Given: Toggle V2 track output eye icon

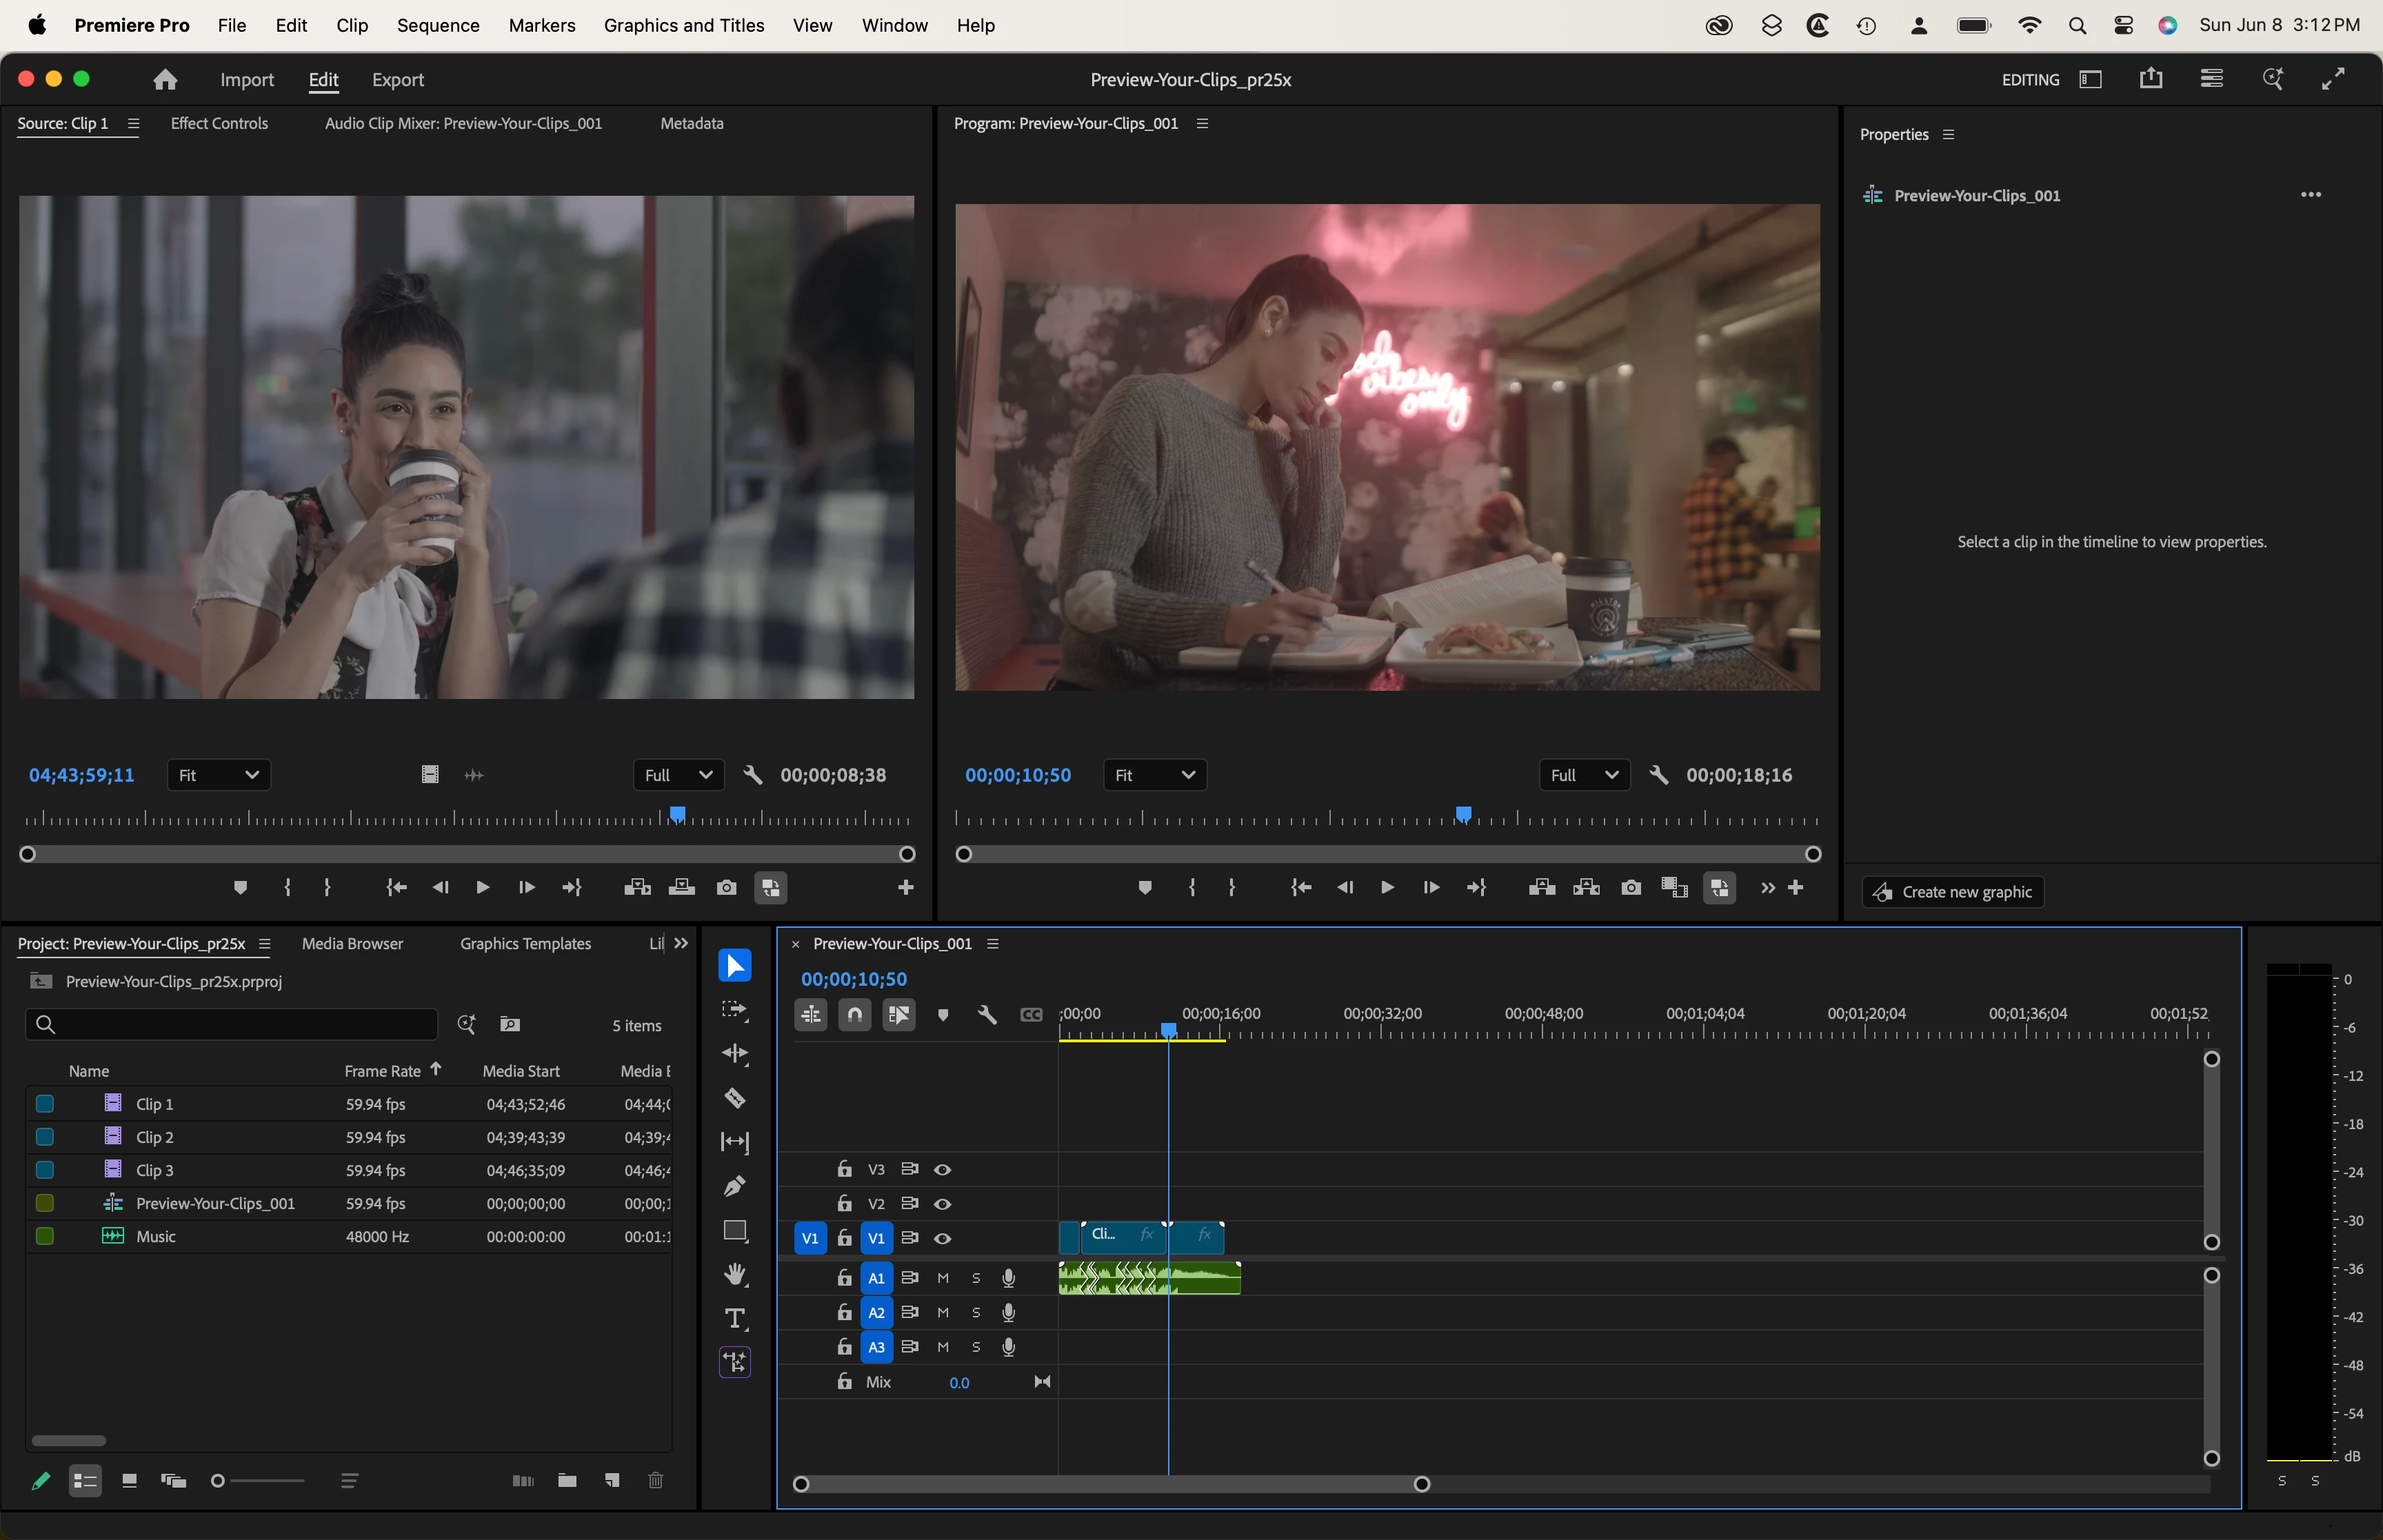Looking at the screenshot, I should pyautogui.click(x=942, y=1204).
